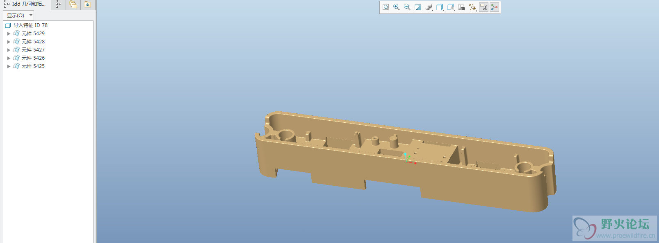Switch to the model tree tab
Image resolution: width=659 pixels, height=243 pixels.
pos(58,4)
